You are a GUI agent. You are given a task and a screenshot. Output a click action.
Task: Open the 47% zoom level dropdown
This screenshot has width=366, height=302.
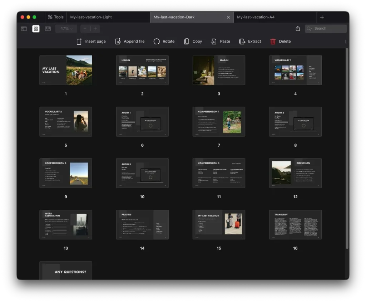66,29
